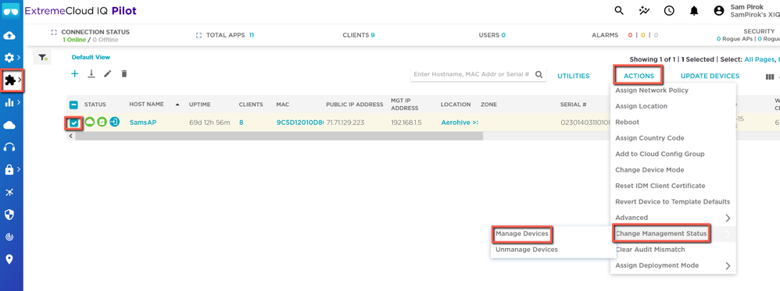
Task: Open the Aerohive location link
Action: 460,122
